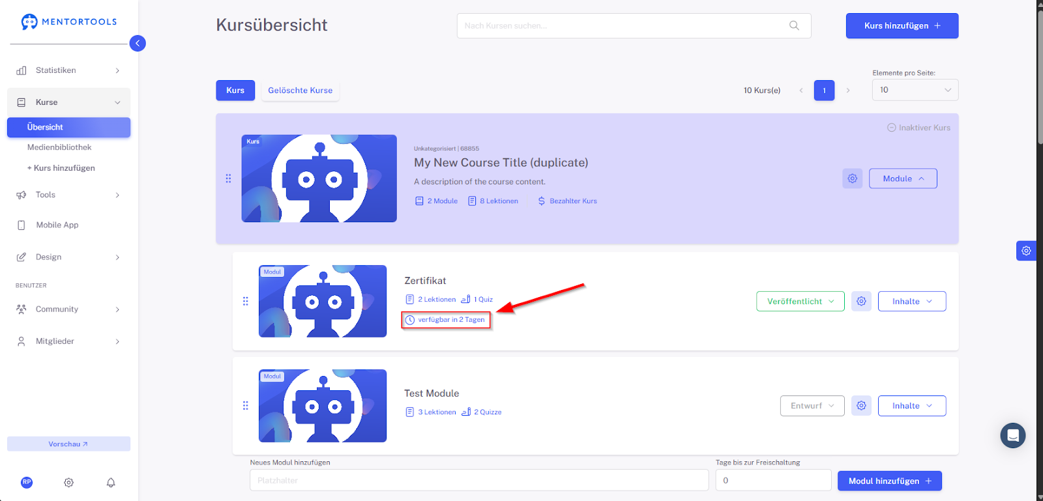Focus Neues Modul hinzufügen name field
Screen dimensions: 1043x501
pos(479,480)
